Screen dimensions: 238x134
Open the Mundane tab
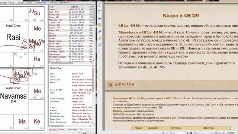(x=53, y=3)
